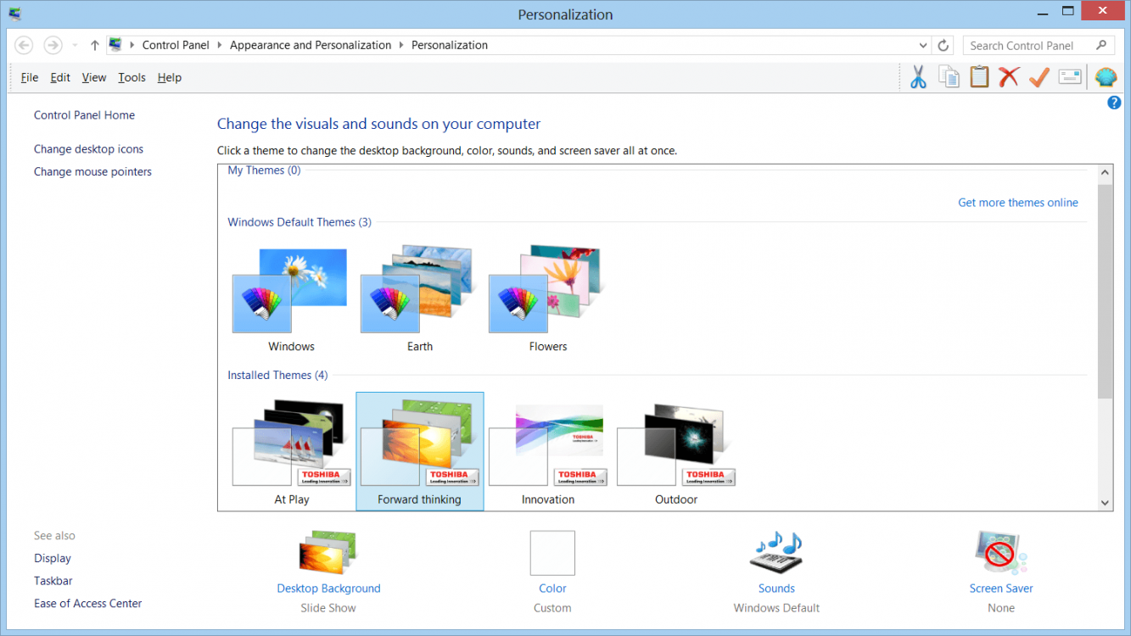Viewport: 1131px width, 636px height.
Task: Click the white Color swatch box
Action: [x=552, y=553]
